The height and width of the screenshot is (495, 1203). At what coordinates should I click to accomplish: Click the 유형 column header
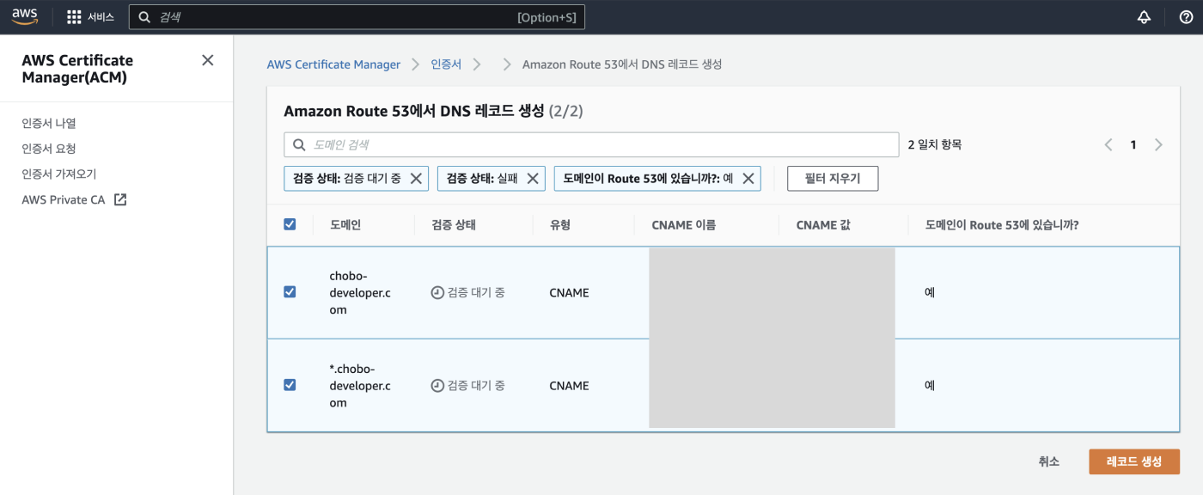(x=560, y=225)
